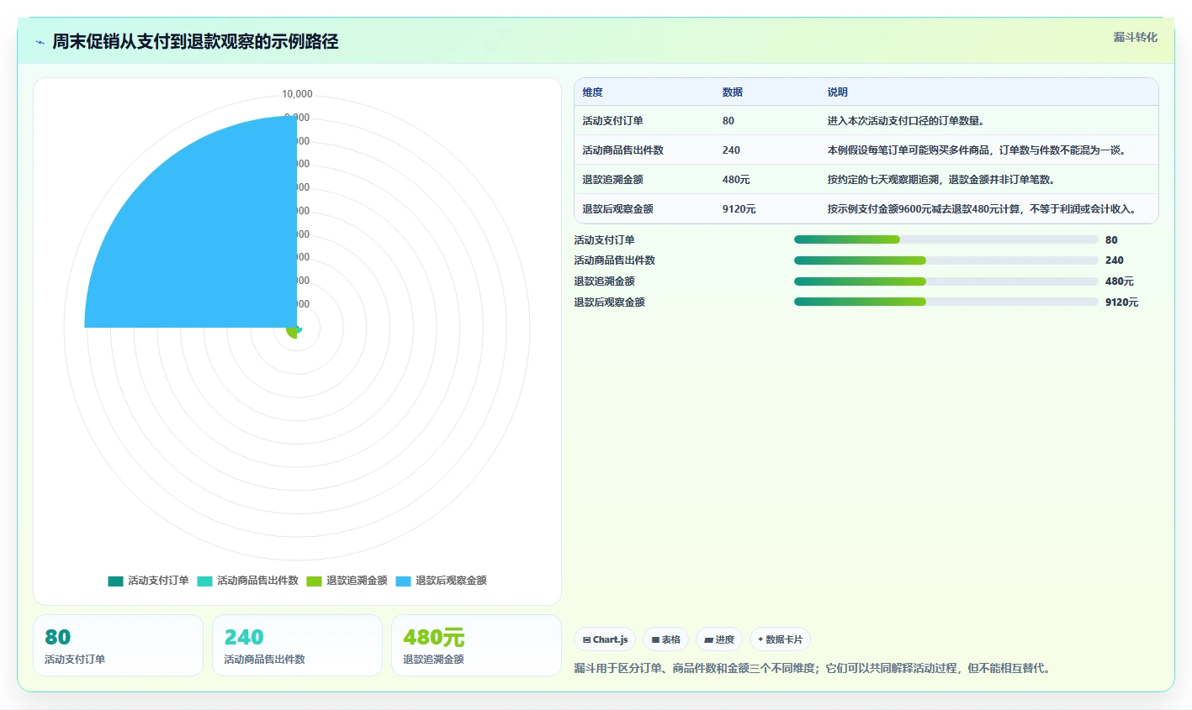Toggle 退款后观察金额 legend color box
Image resolution: width=1192 pixels, height=710 pixels.
[x=403, y=581]
